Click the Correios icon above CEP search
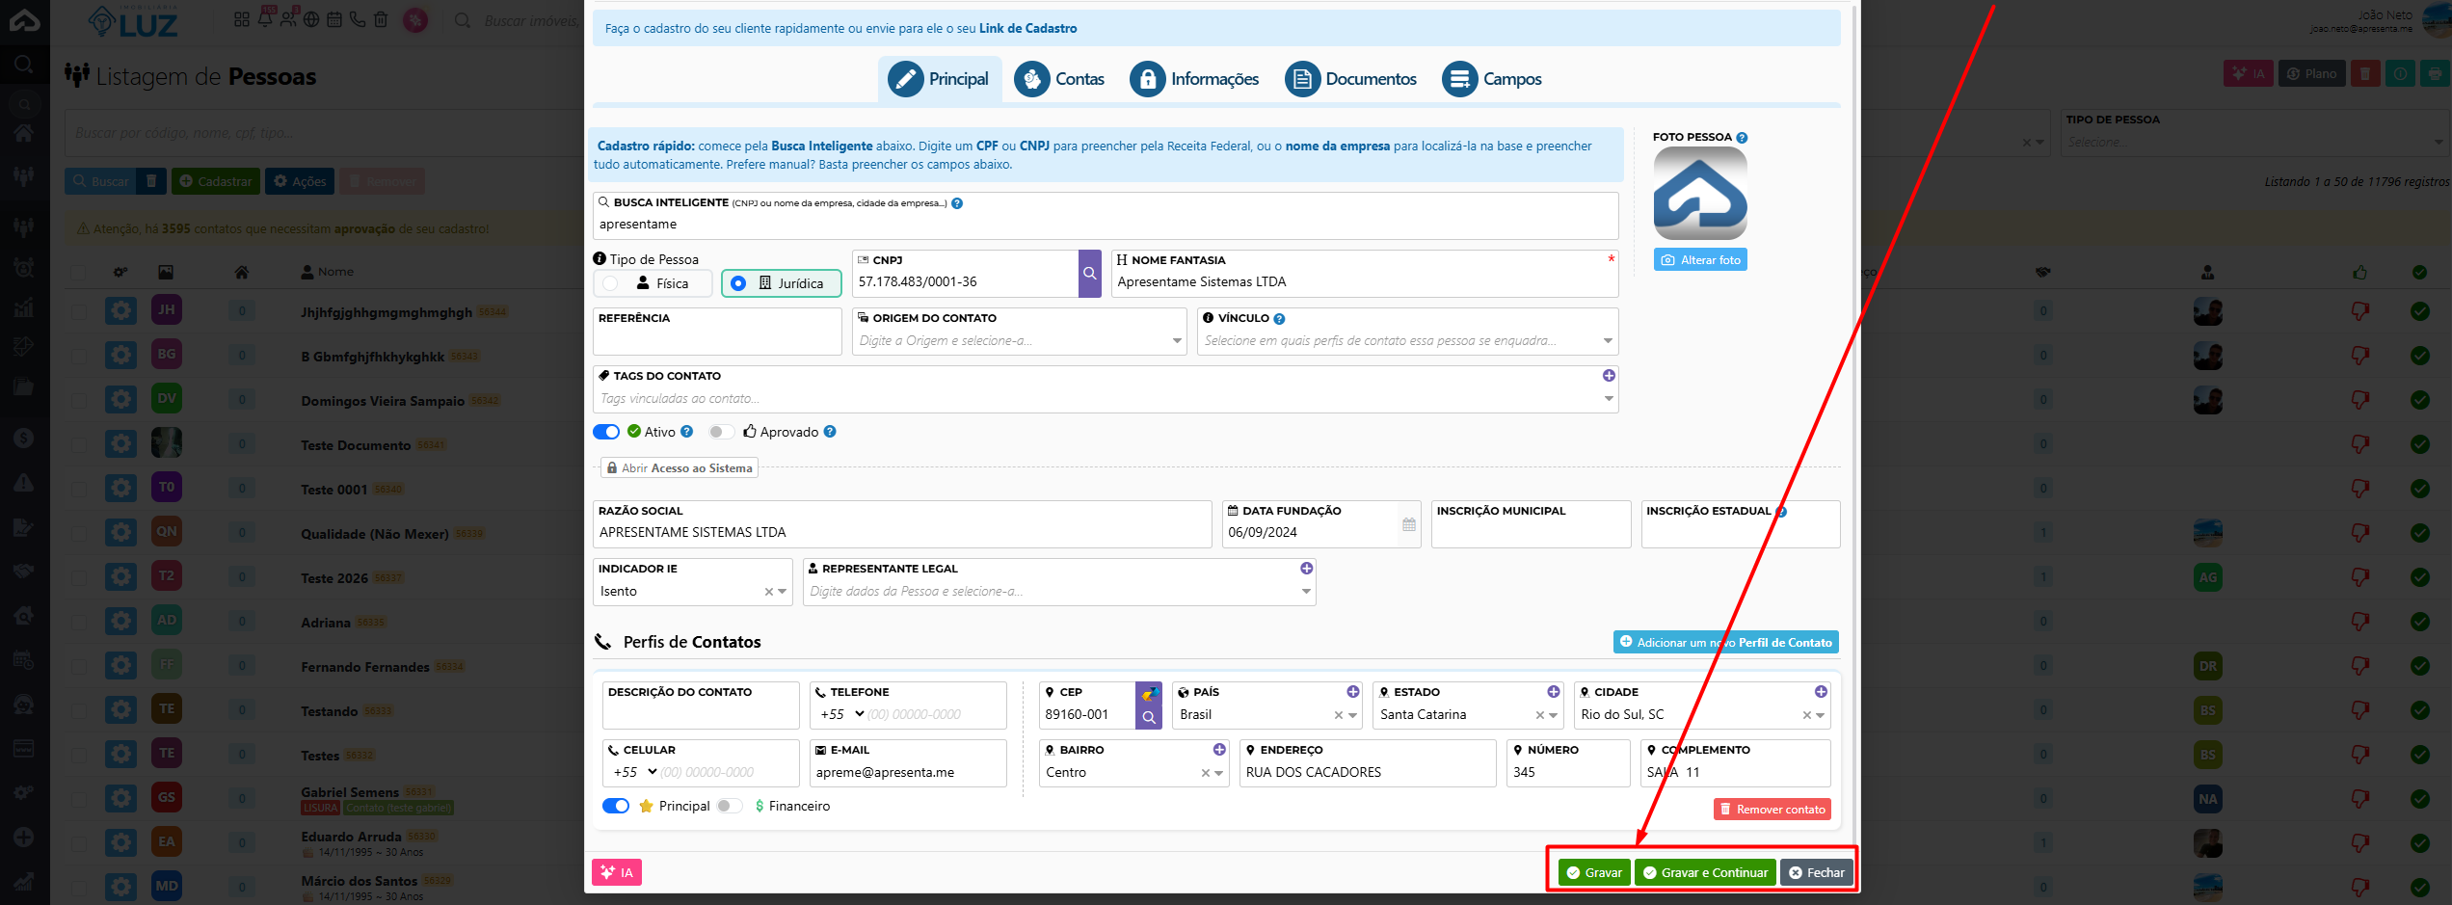The height and width of the screenshot is (905, 2452). [1149, 694]
